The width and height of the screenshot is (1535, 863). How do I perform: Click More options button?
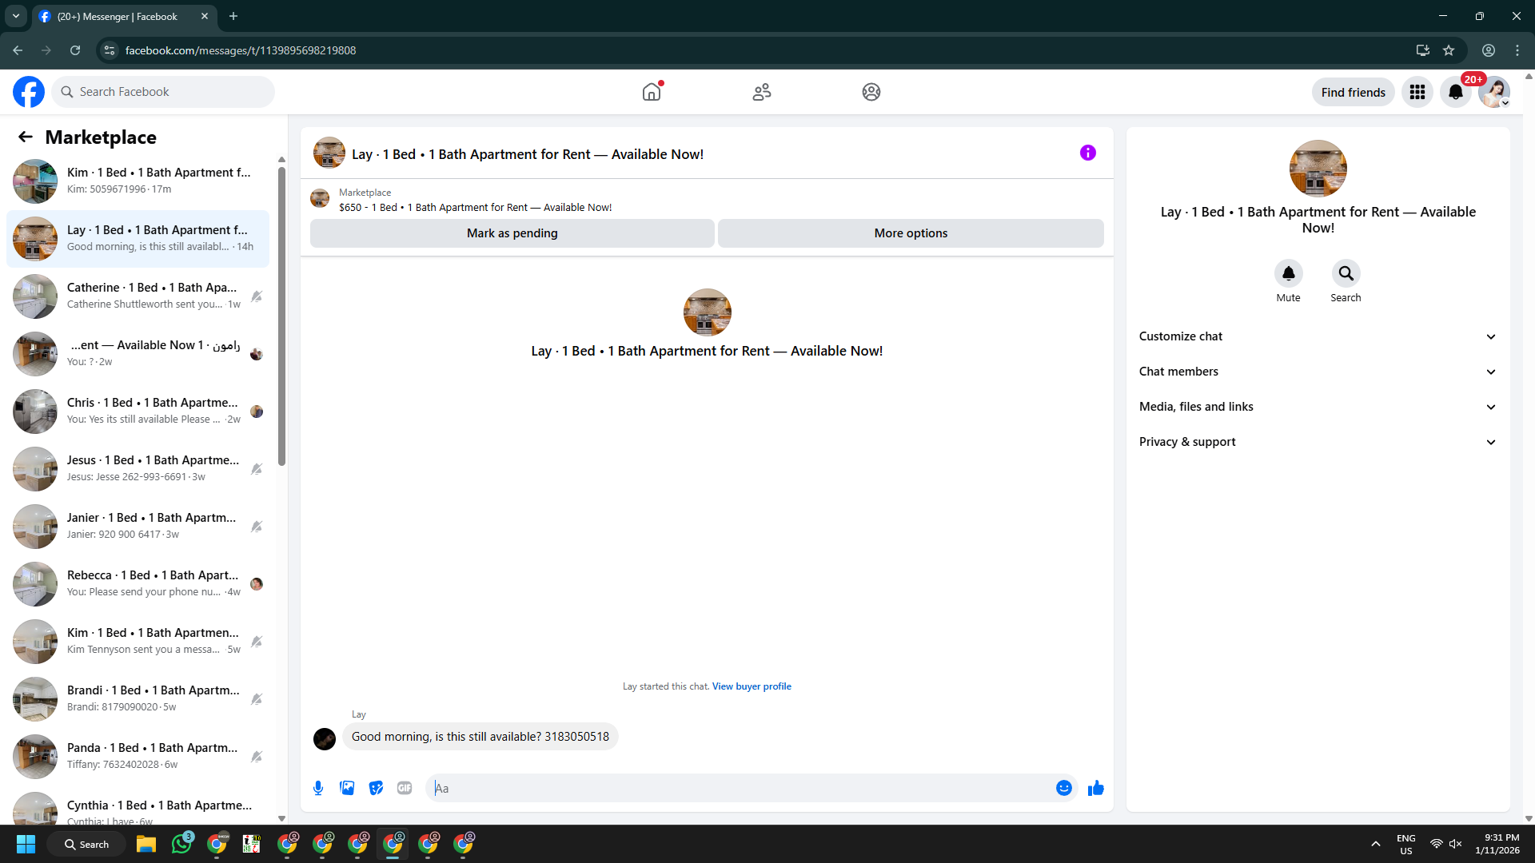[911, 233]
